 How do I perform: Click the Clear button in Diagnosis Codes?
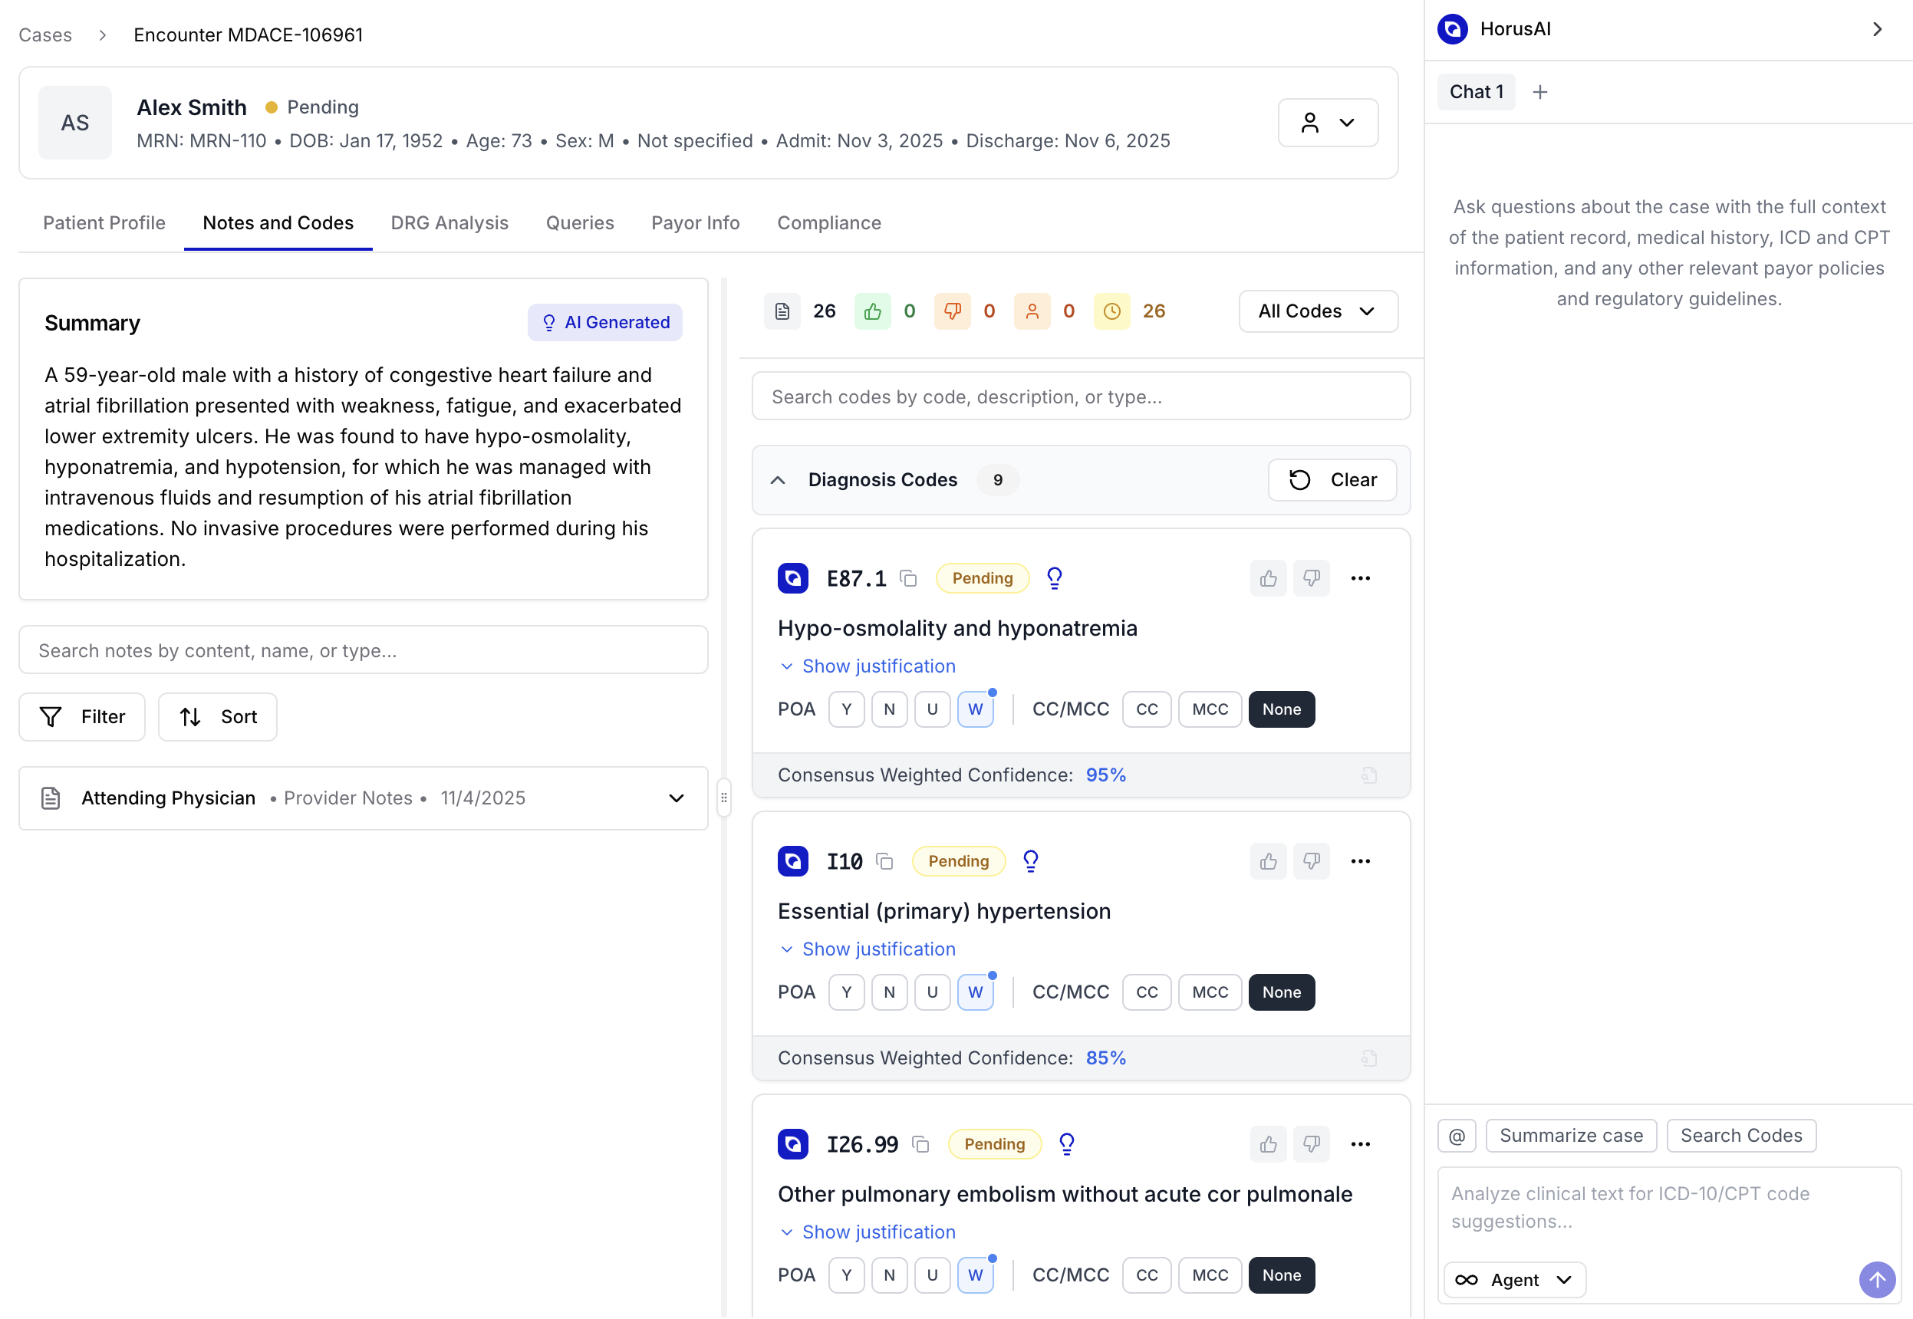[1332, 480]
